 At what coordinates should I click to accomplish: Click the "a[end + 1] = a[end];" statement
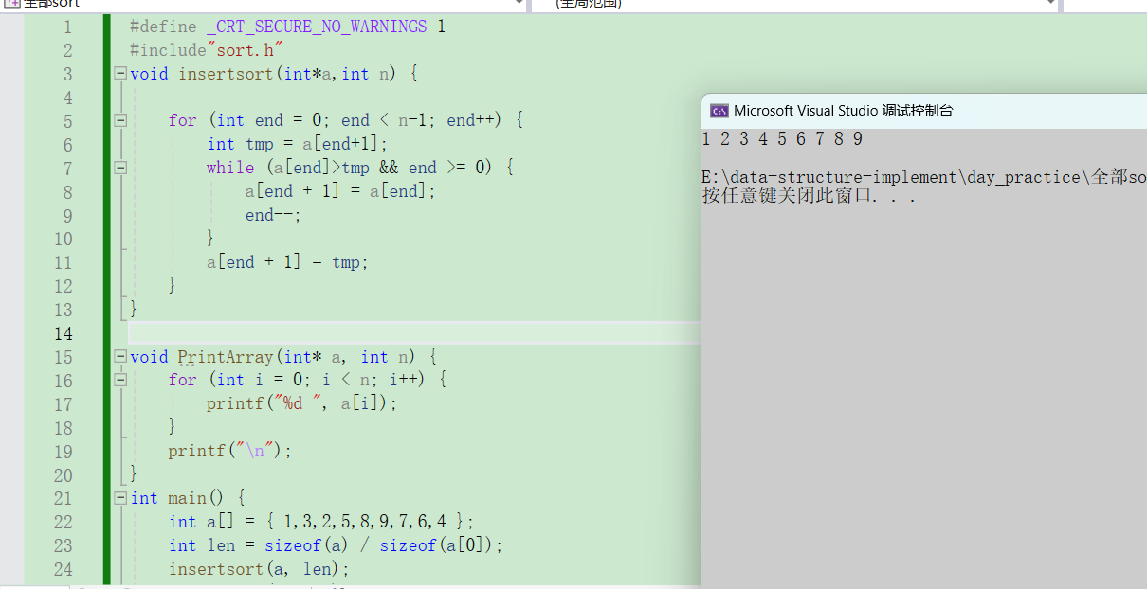[341, 191]
